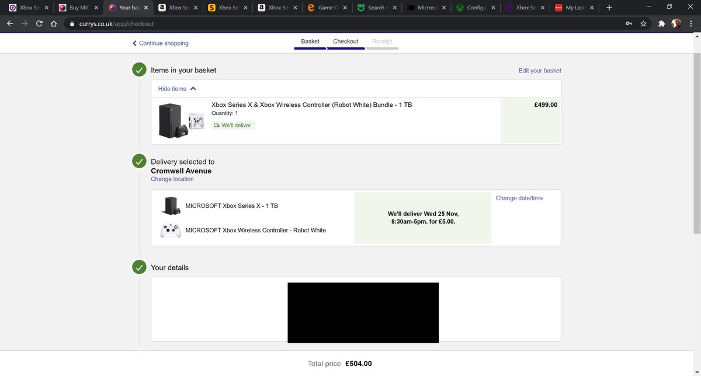Click the bundle title 'Xbox Series X & Xbox Wireless Controller'
This screenshot has height=376, width=701.
coord(311,105)
